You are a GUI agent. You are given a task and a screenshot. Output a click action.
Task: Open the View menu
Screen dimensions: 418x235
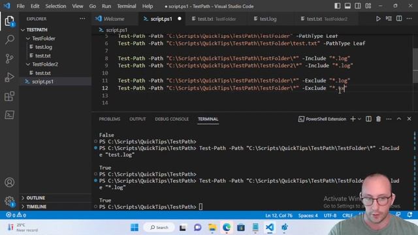pos(78,6)
